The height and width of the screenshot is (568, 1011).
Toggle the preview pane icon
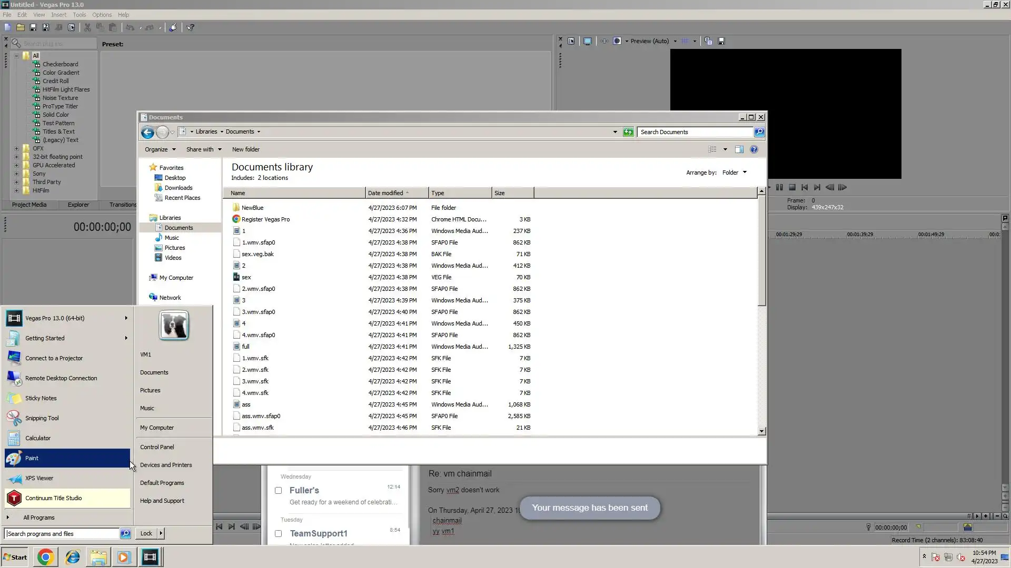(x=739, y=149)
